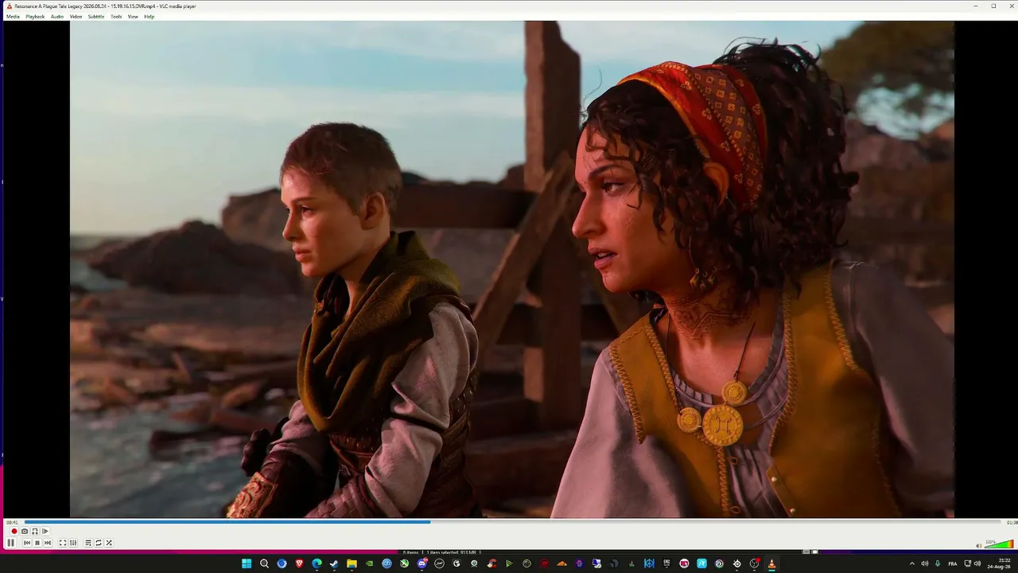Open the Help menu

coord(149,17)
